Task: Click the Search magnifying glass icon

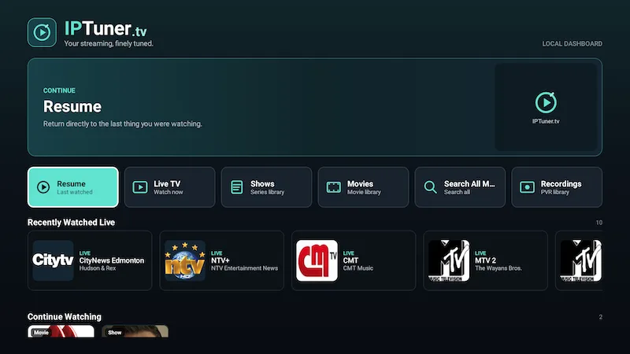Action: 430,187
